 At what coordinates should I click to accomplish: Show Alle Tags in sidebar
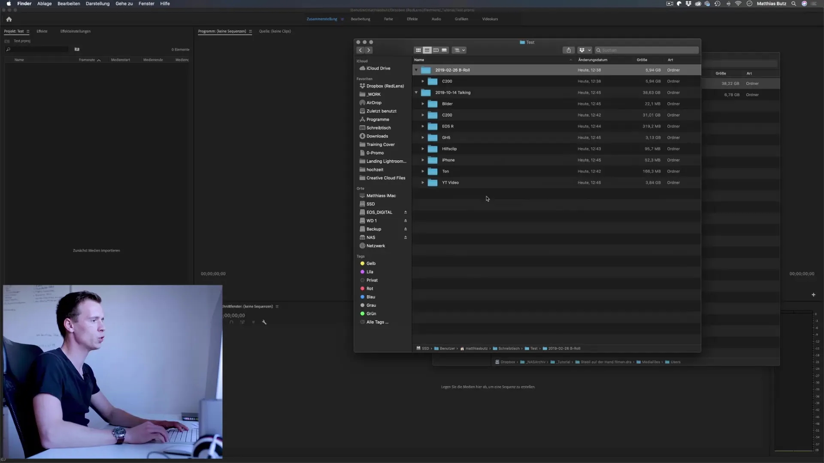tap(374, 322)
